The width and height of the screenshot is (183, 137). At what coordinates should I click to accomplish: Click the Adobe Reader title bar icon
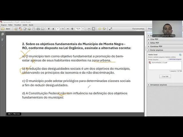pos(1,22)
